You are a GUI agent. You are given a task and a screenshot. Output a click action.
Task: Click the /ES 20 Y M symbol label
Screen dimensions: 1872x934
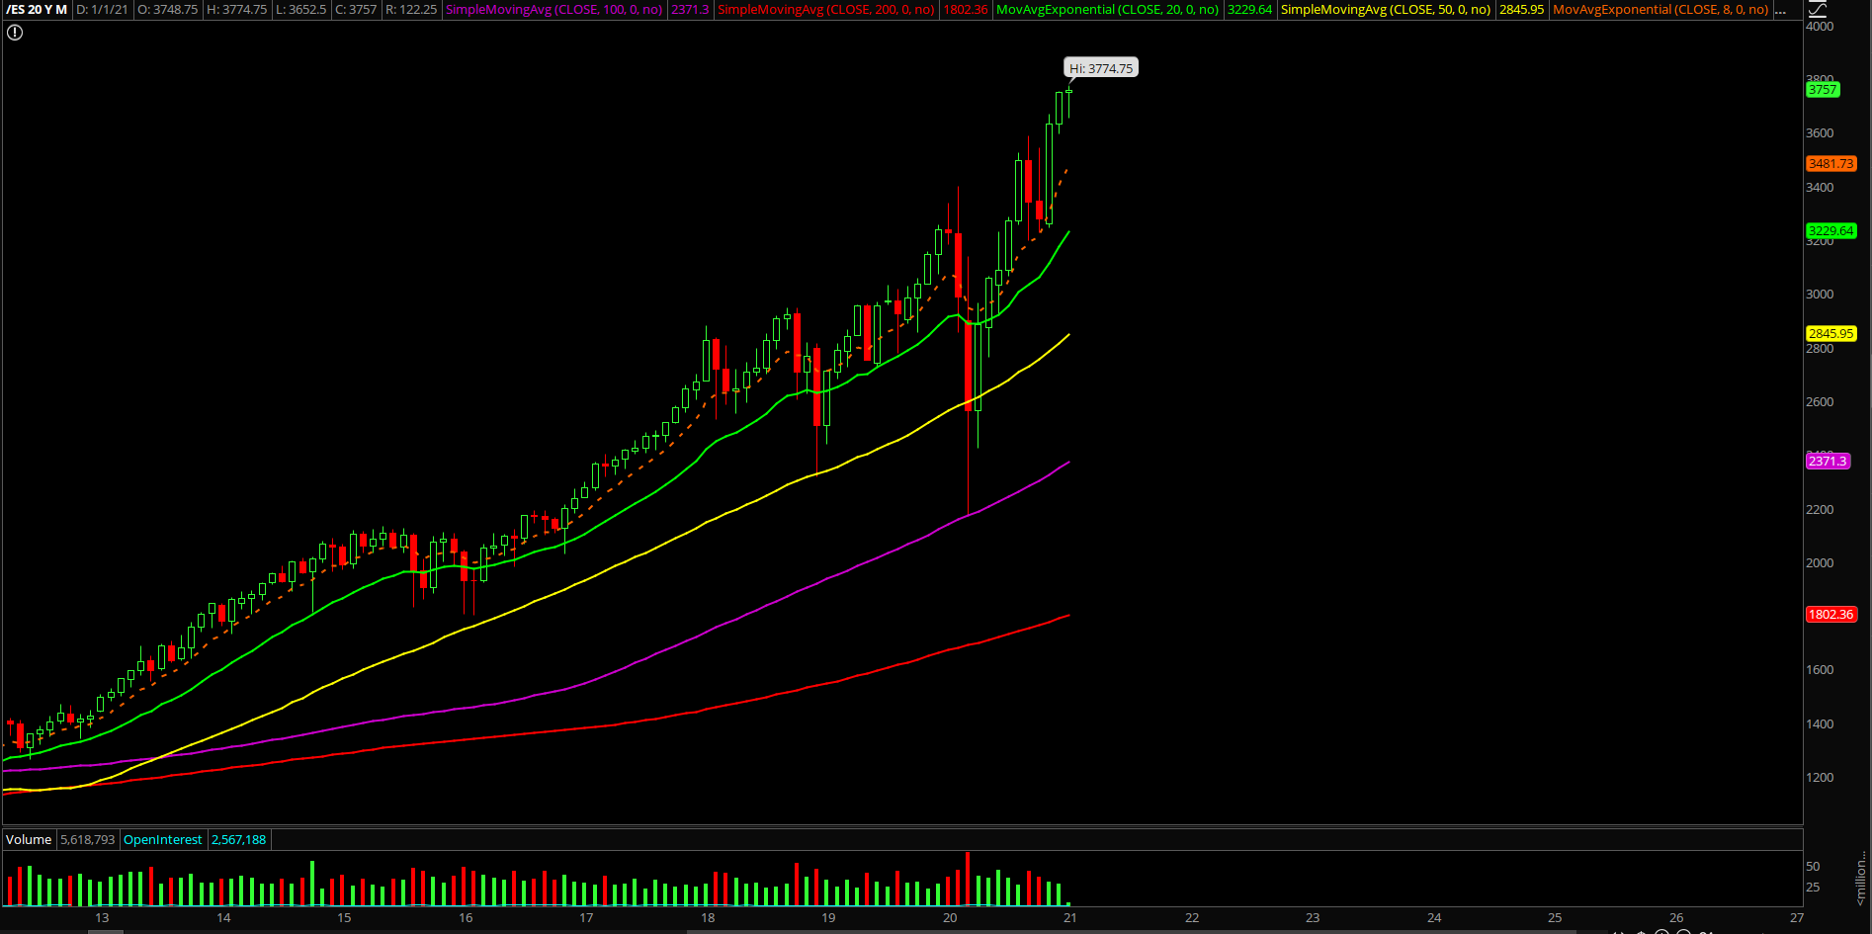[37, 9]
